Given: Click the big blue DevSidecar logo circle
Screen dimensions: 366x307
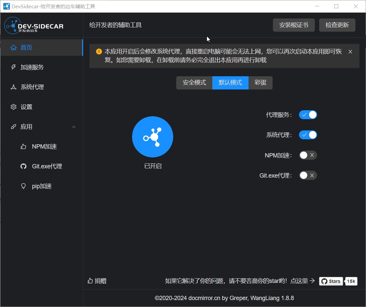Looking at the screenshot, I should (x=152, y=137).
